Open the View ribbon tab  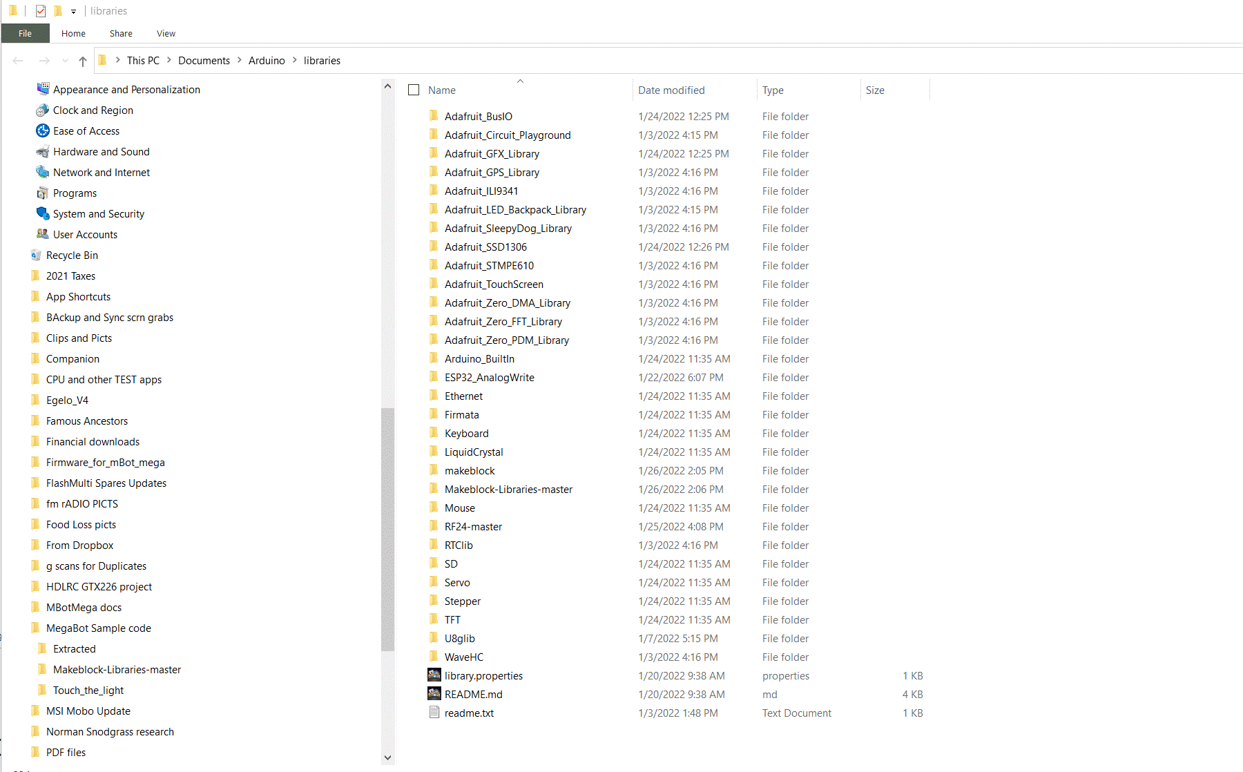pos(166,33)
